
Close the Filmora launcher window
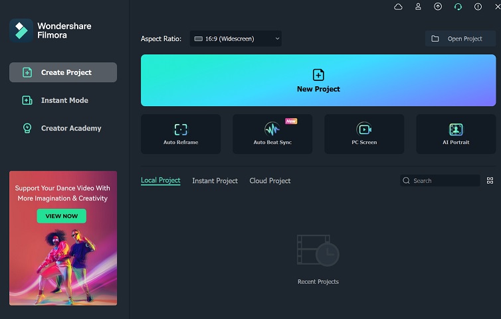[498, 7]
